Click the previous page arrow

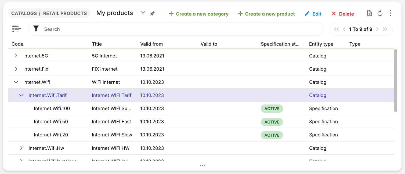[x=344, y=29]
